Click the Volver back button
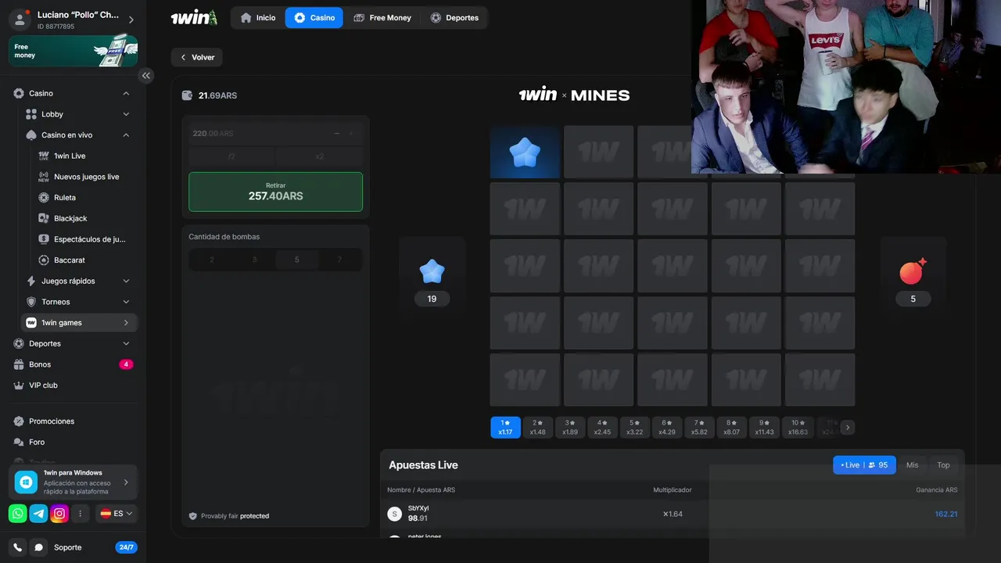Screen dimensions: 1001x563 click(x=197, y=57)
